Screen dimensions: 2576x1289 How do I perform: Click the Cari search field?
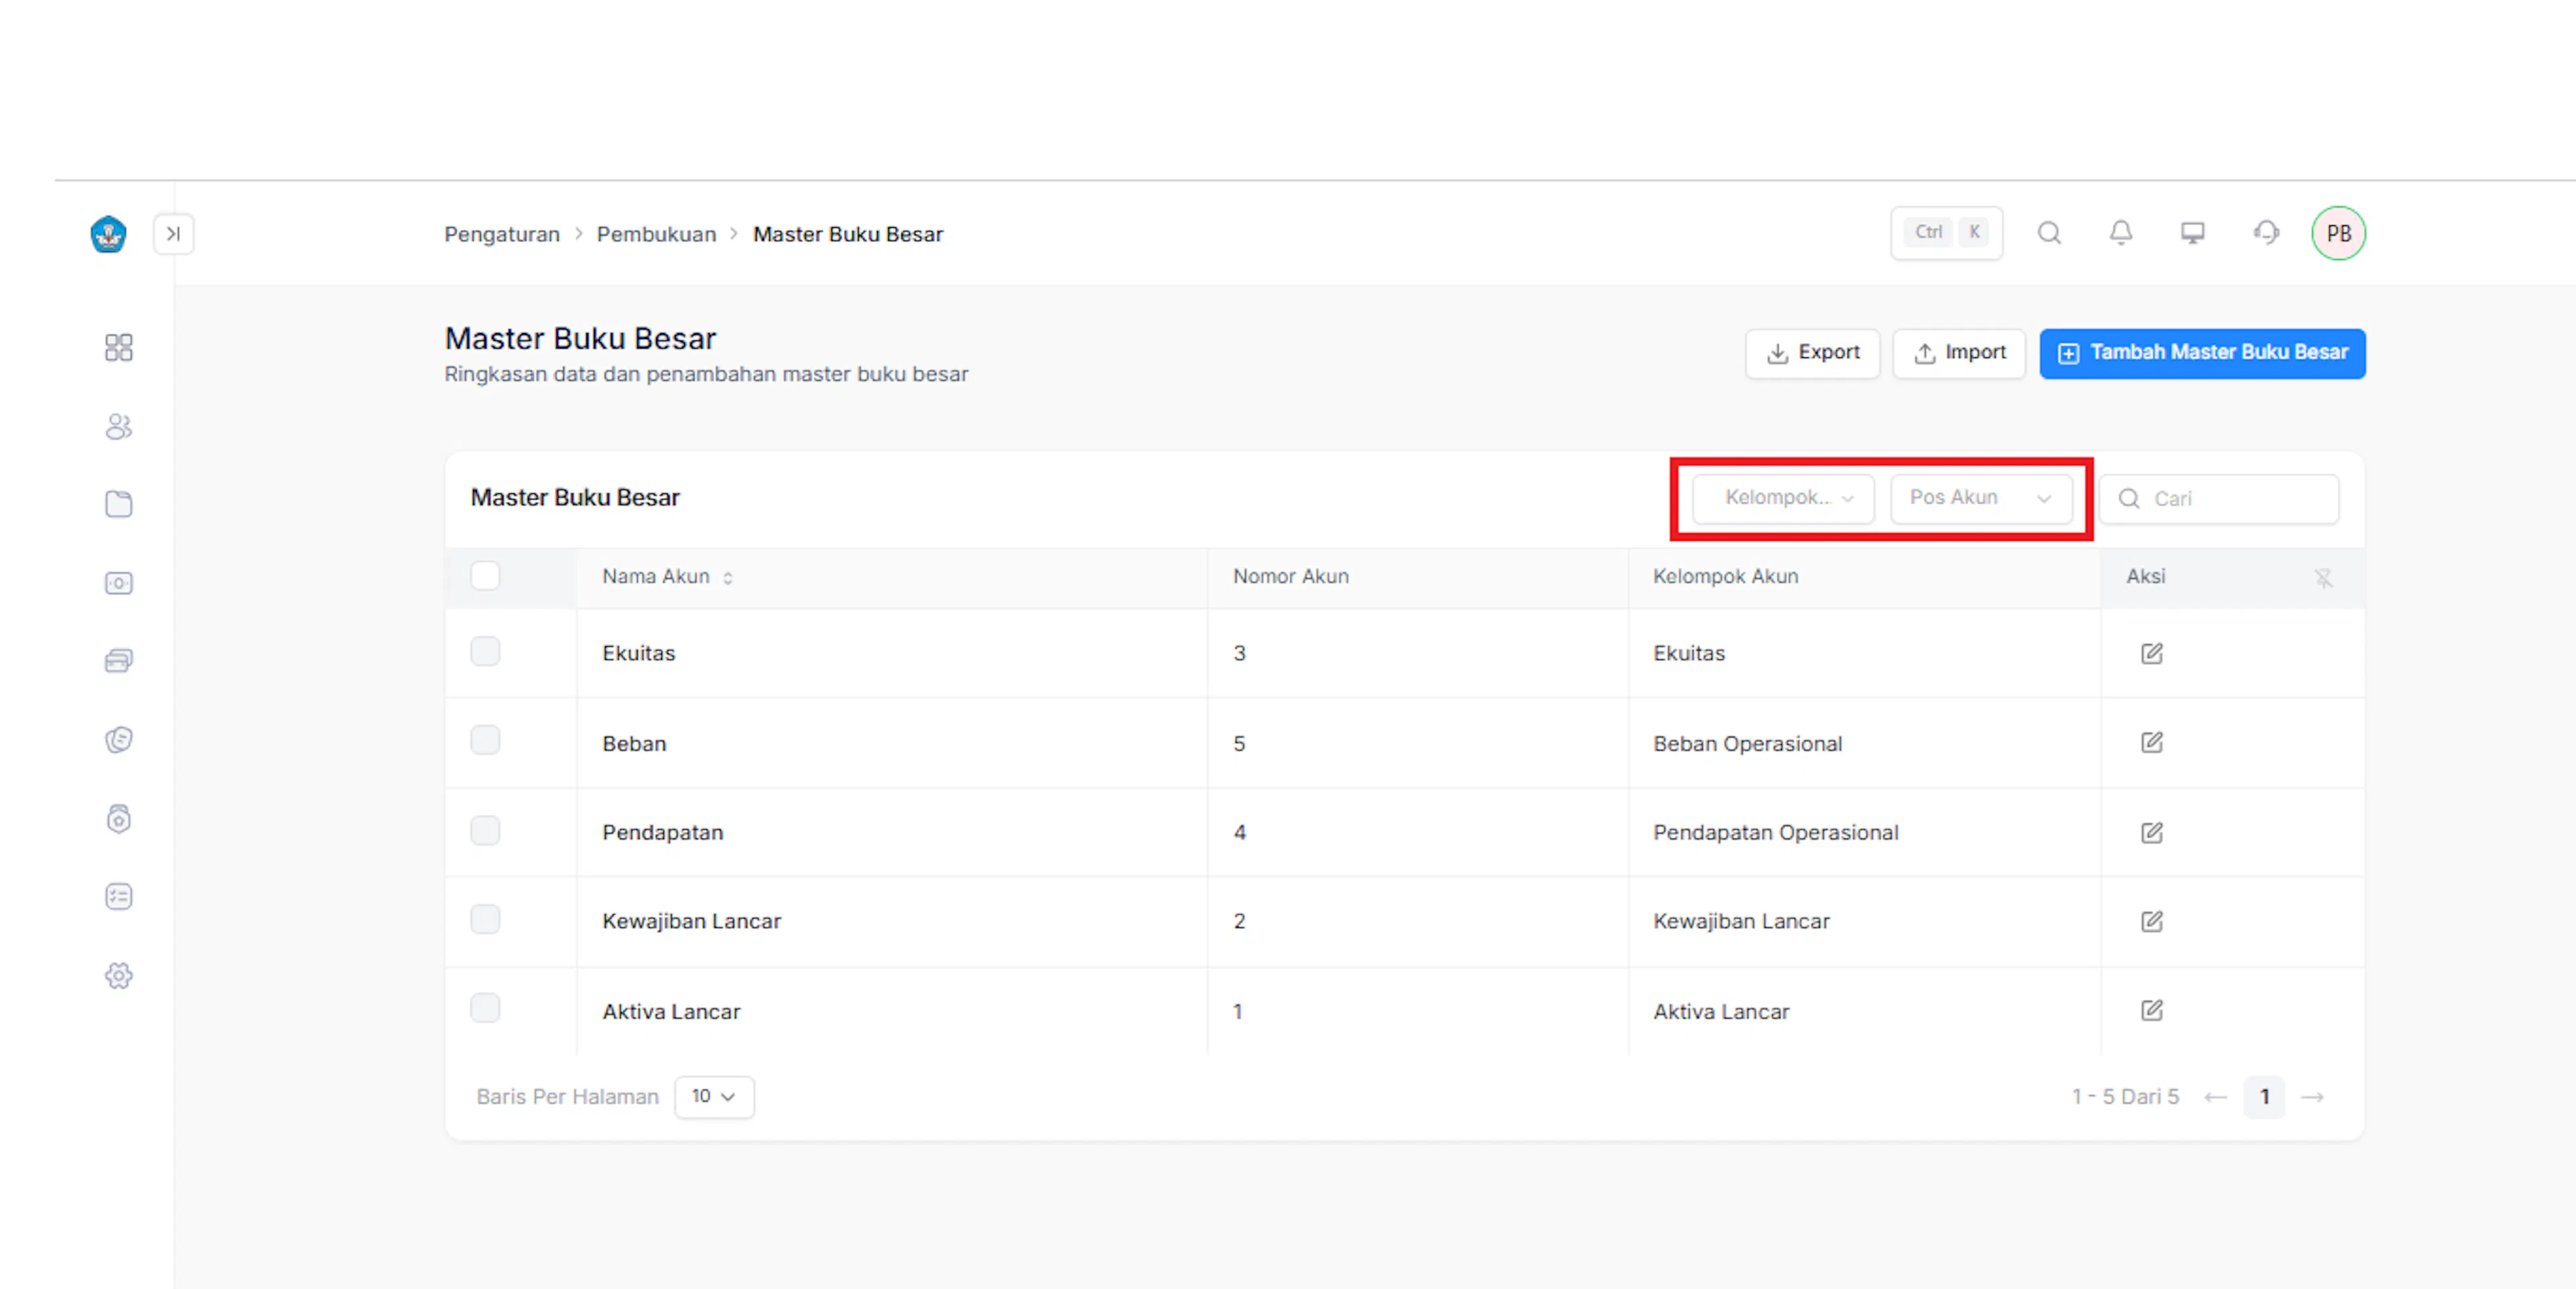[2218, 499]
